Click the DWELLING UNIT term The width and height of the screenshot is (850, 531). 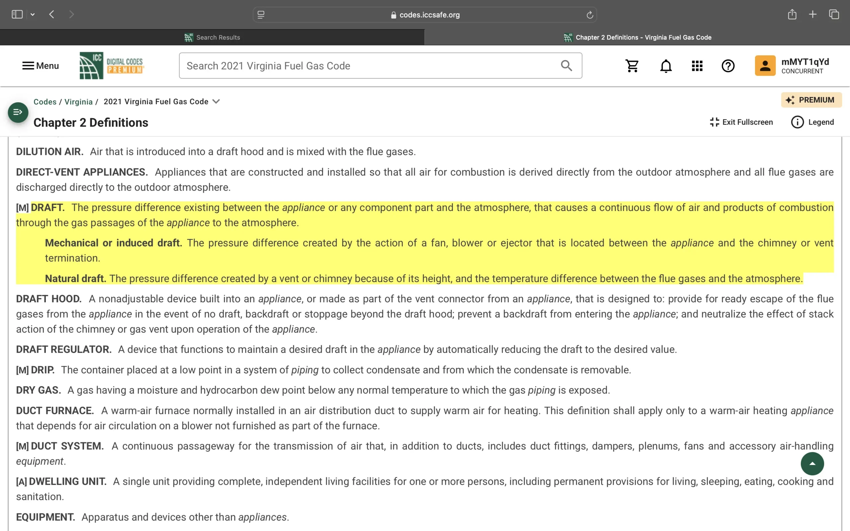coord(68,482)
